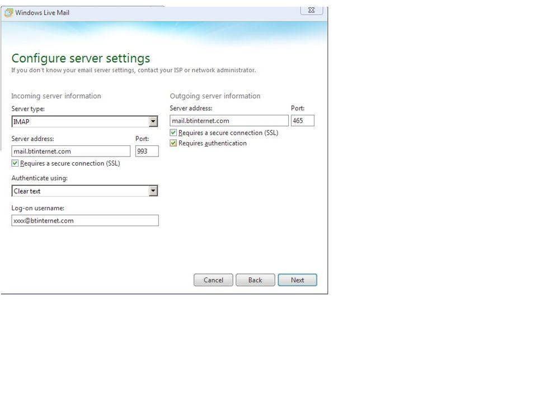Click Next to continue setup
This screenshot has height=419, width=559.
coord(297,280)
